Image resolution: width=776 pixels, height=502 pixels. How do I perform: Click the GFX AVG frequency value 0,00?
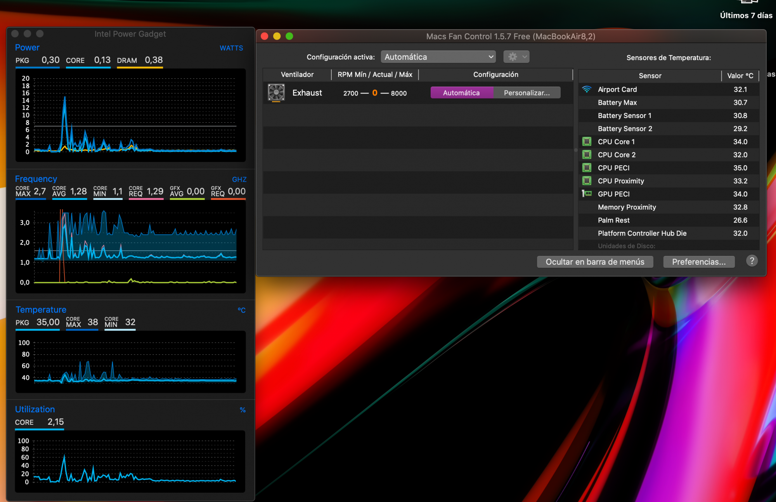[x=196, y=191]
